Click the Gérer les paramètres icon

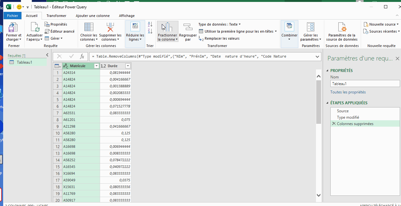pos(311,27)
